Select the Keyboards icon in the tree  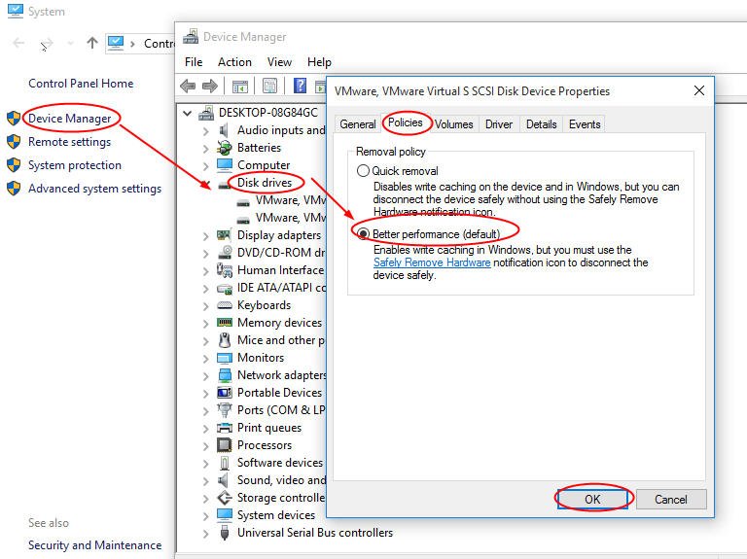(x=225, y=305)
